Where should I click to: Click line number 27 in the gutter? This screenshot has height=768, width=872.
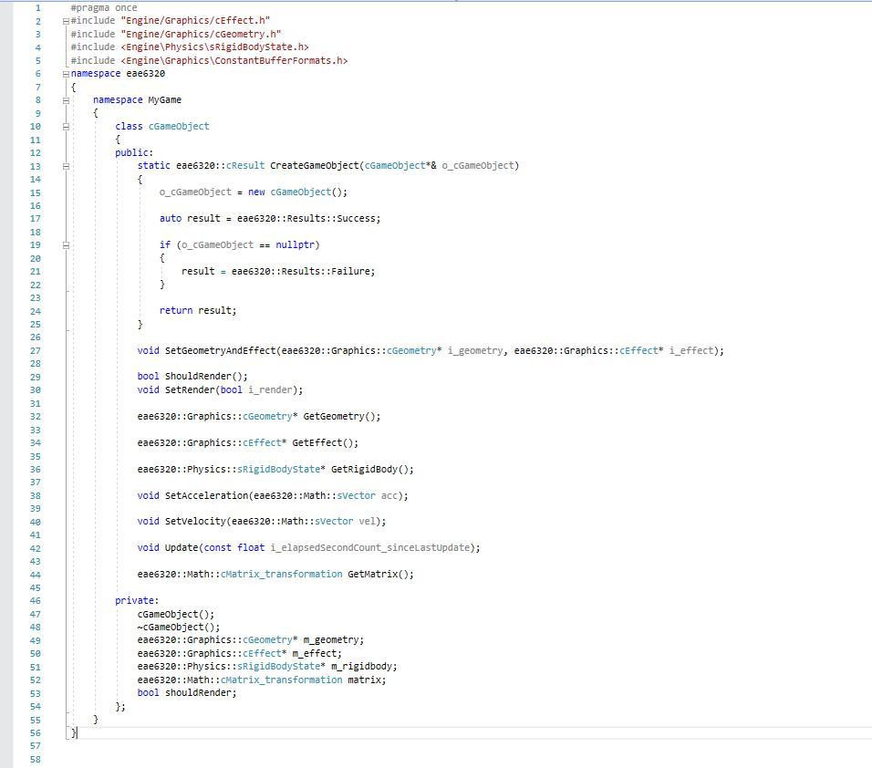point(35,351)
